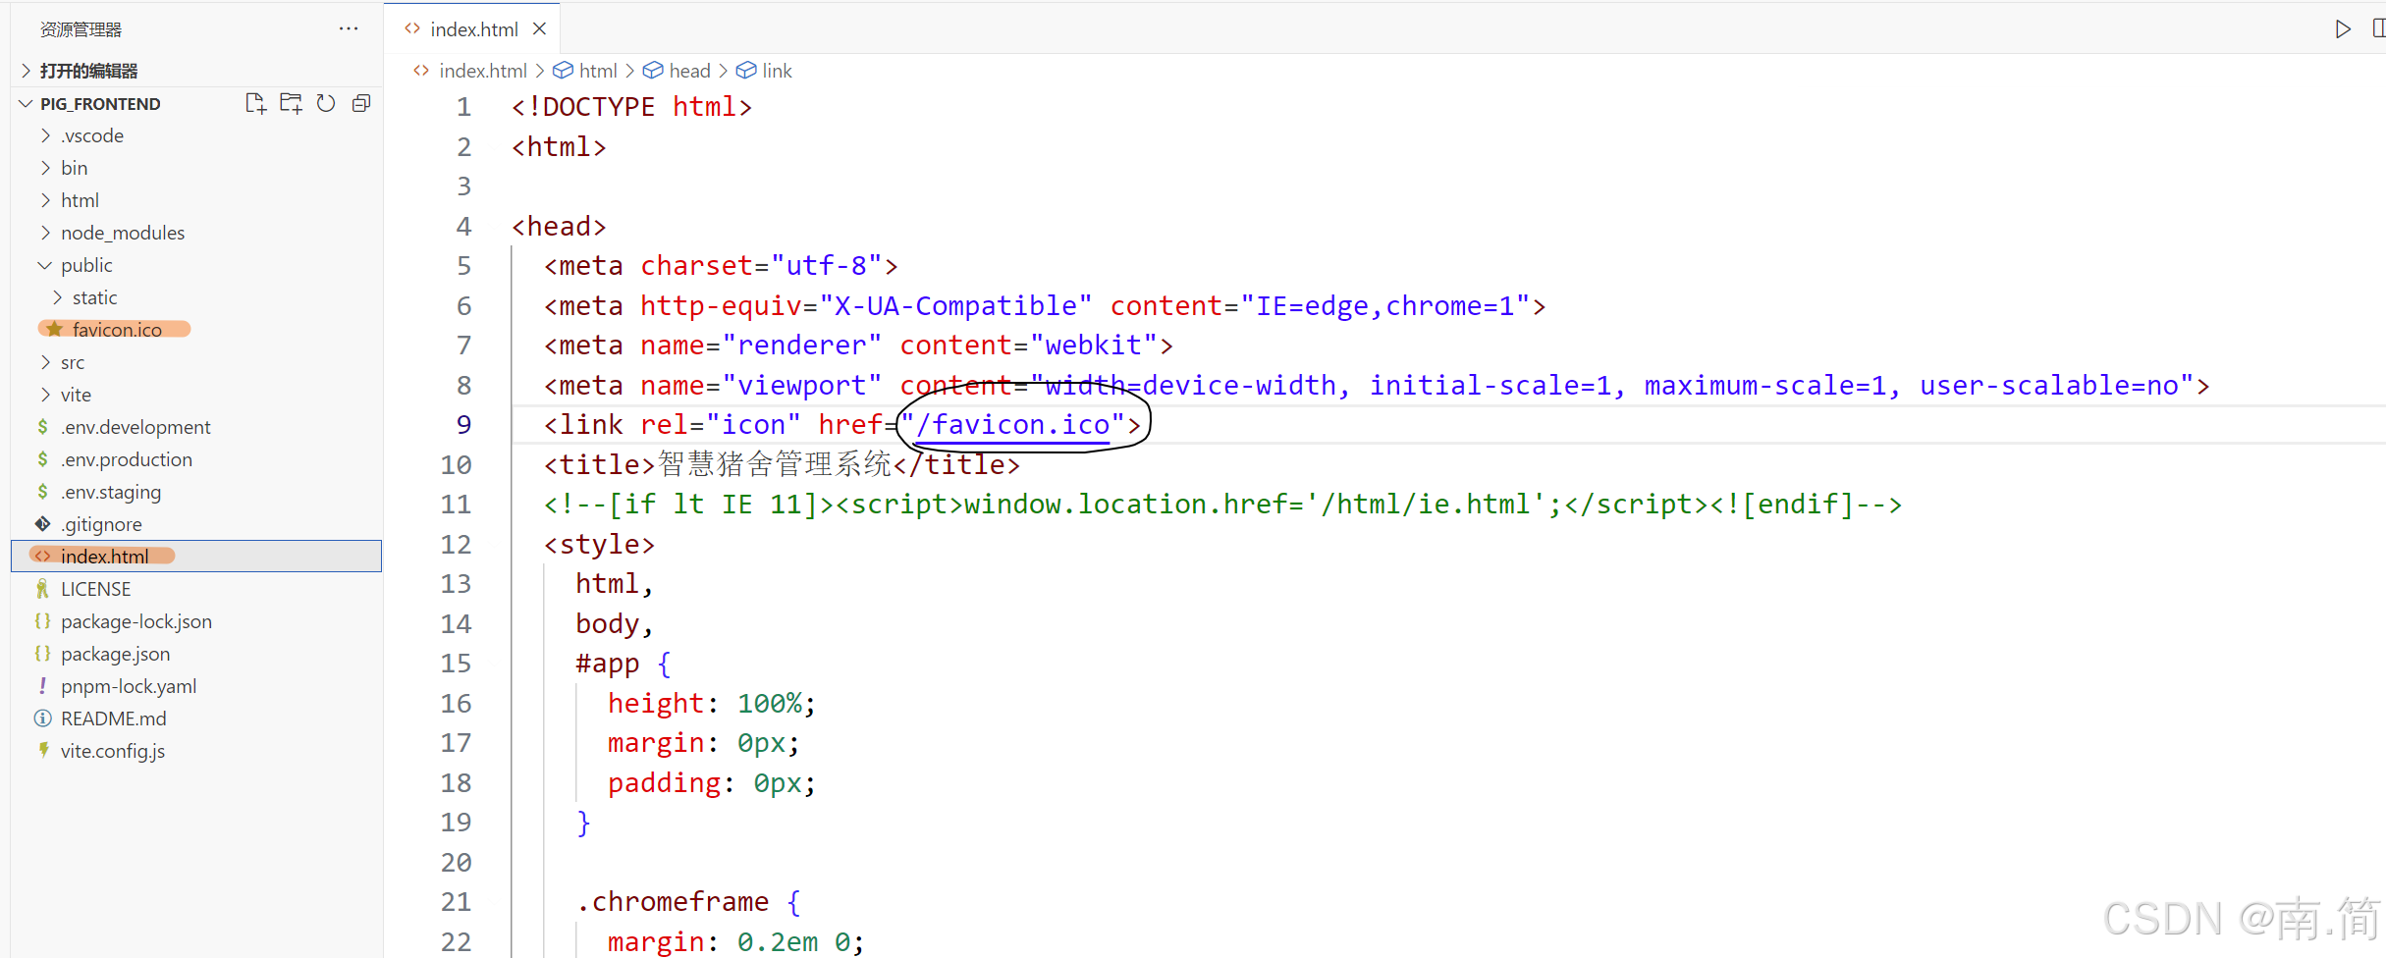Click the New Folder icon in explorer header
The image size is (2386, 958).
tap(291, 103)
